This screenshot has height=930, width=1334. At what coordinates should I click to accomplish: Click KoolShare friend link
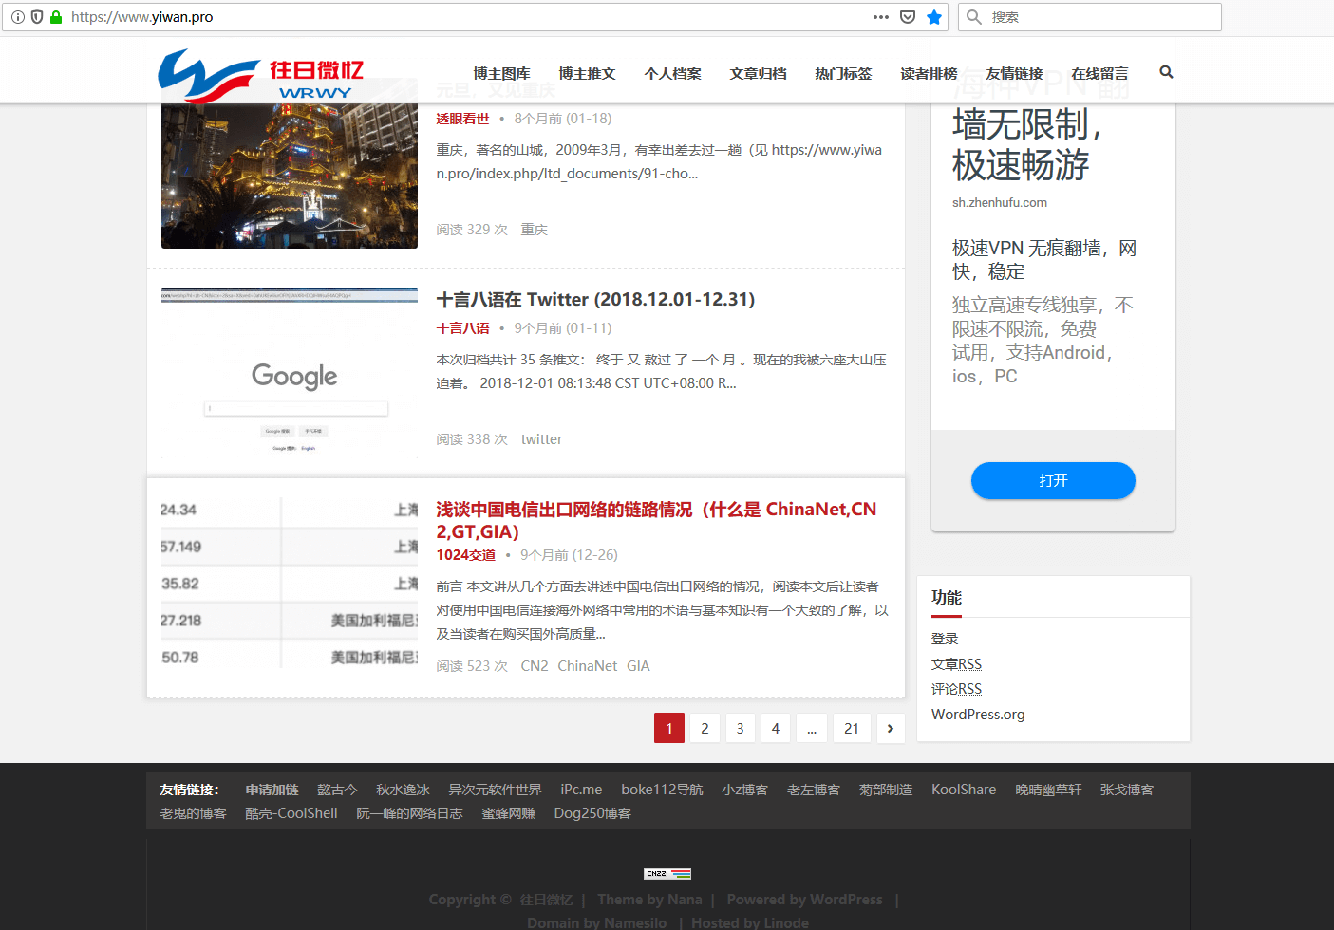964,790
